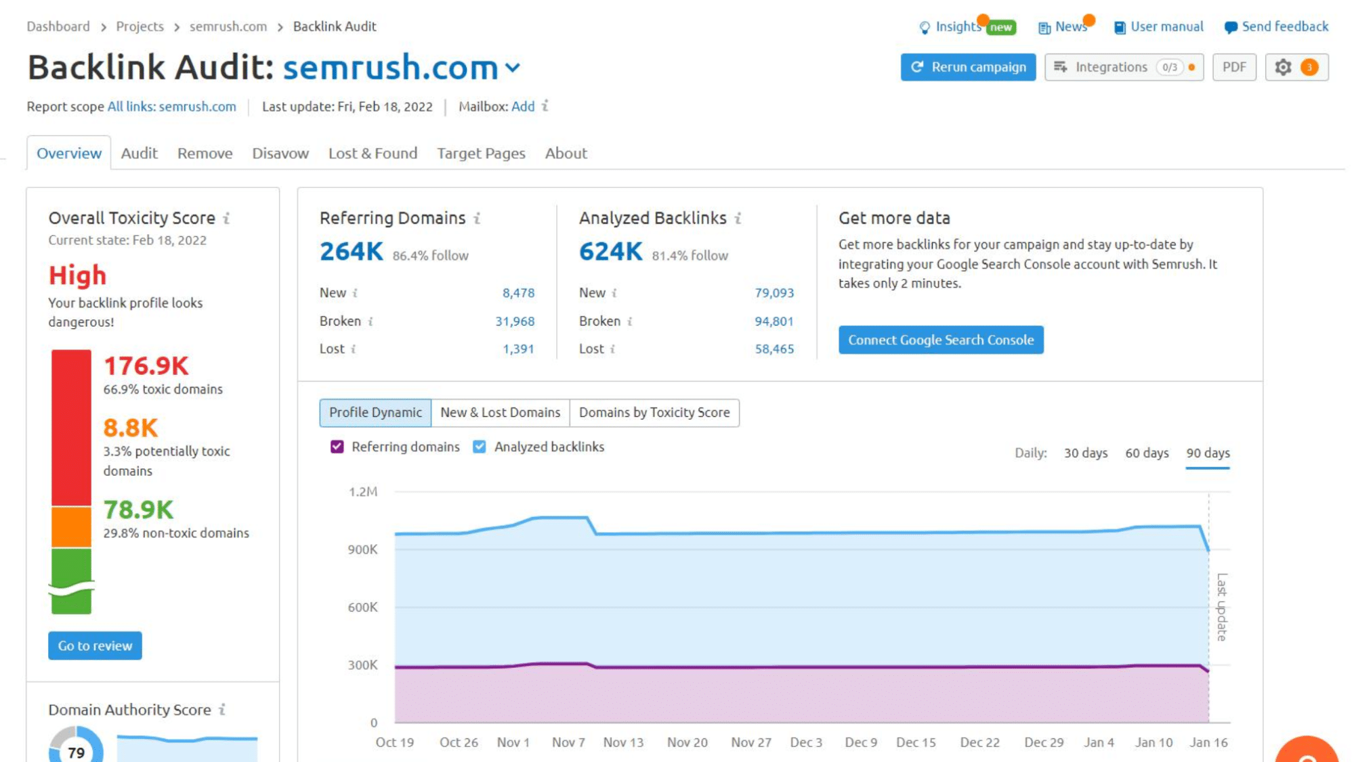Select the New & Lost Domains chart tab
The image size is (1354, 762).
click(x=501, y=412)
